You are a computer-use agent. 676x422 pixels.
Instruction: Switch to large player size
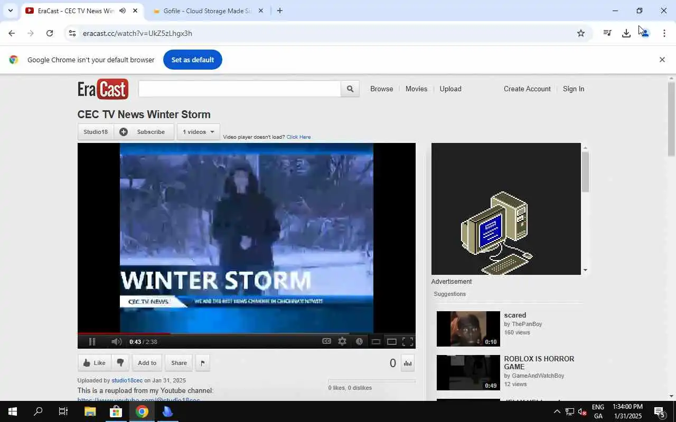392,342
